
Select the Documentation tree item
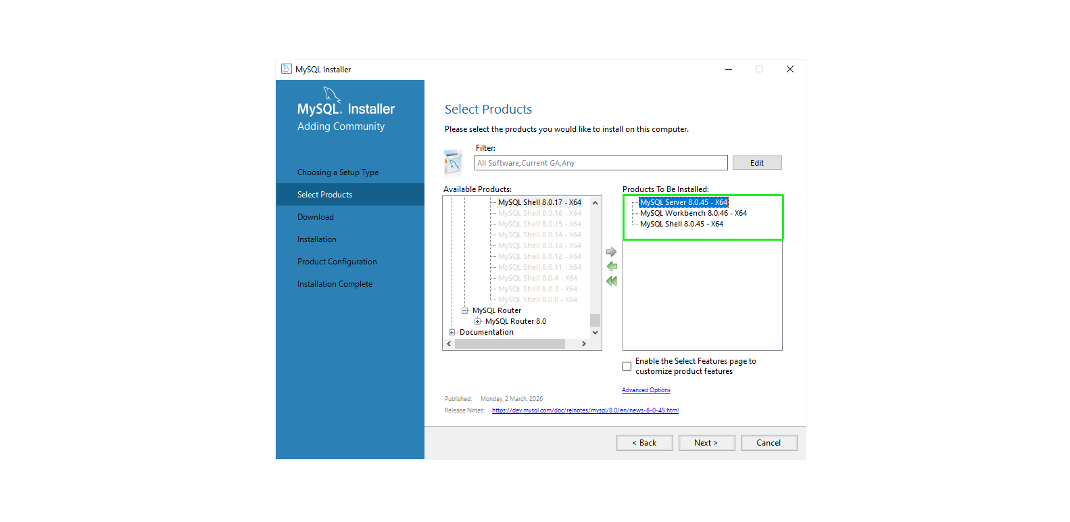point(487,332)
